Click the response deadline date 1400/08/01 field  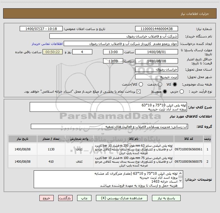(x=157, y=52)
